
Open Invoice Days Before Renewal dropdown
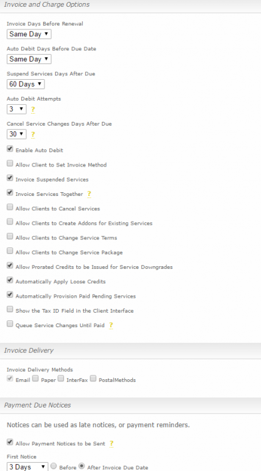29,34
